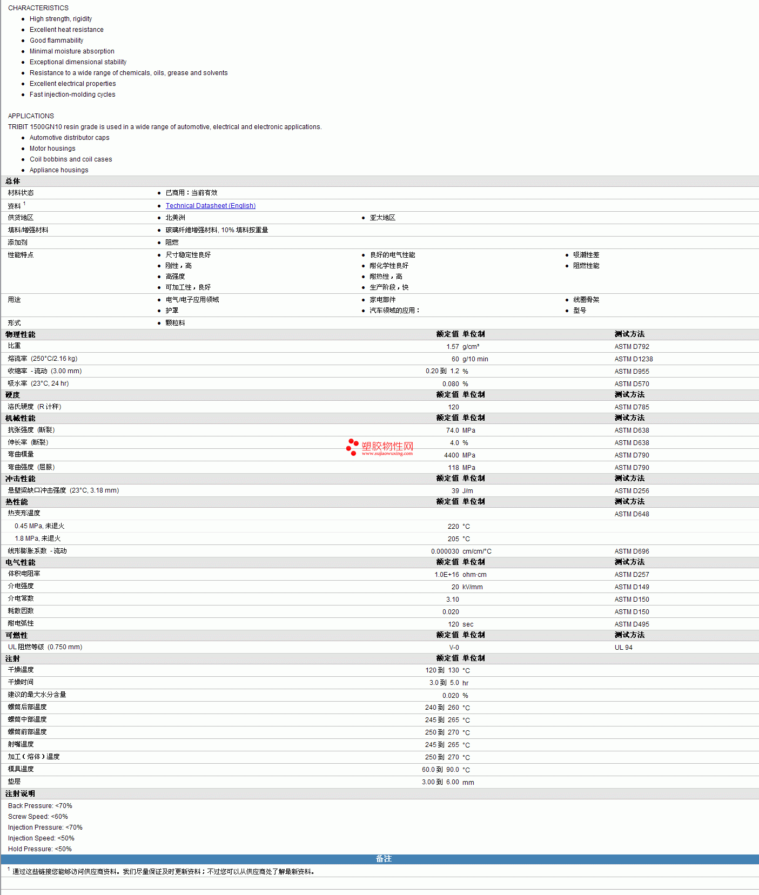This screenshot has height=895, width=759.
Task: Click the 干燥温度 row label
Action: tap(21, 670)
